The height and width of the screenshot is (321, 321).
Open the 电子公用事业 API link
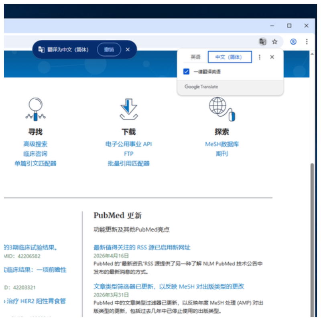pyautogui.click(x=128, y=144)
